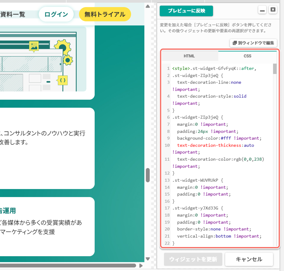Click the マーケティングを支援 text in preview
284x271 pixels.
(28, 232)
